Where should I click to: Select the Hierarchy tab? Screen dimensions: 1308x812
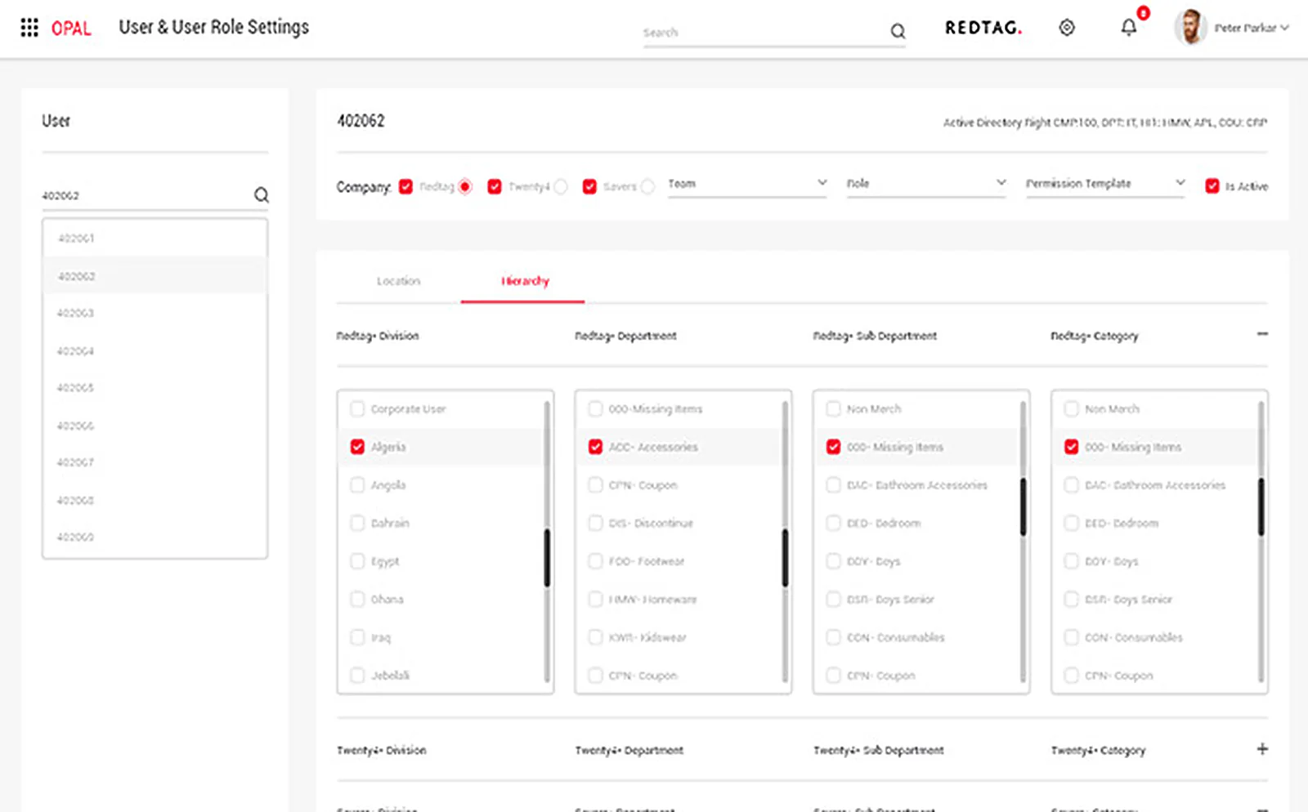(x=525, y=281)
